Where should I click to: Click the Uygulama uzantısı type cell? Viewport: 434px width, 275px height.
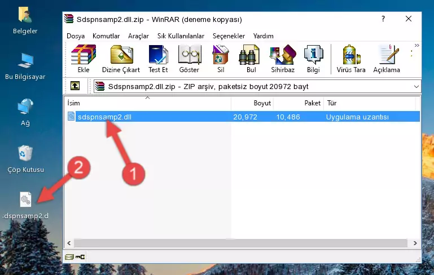357,117
